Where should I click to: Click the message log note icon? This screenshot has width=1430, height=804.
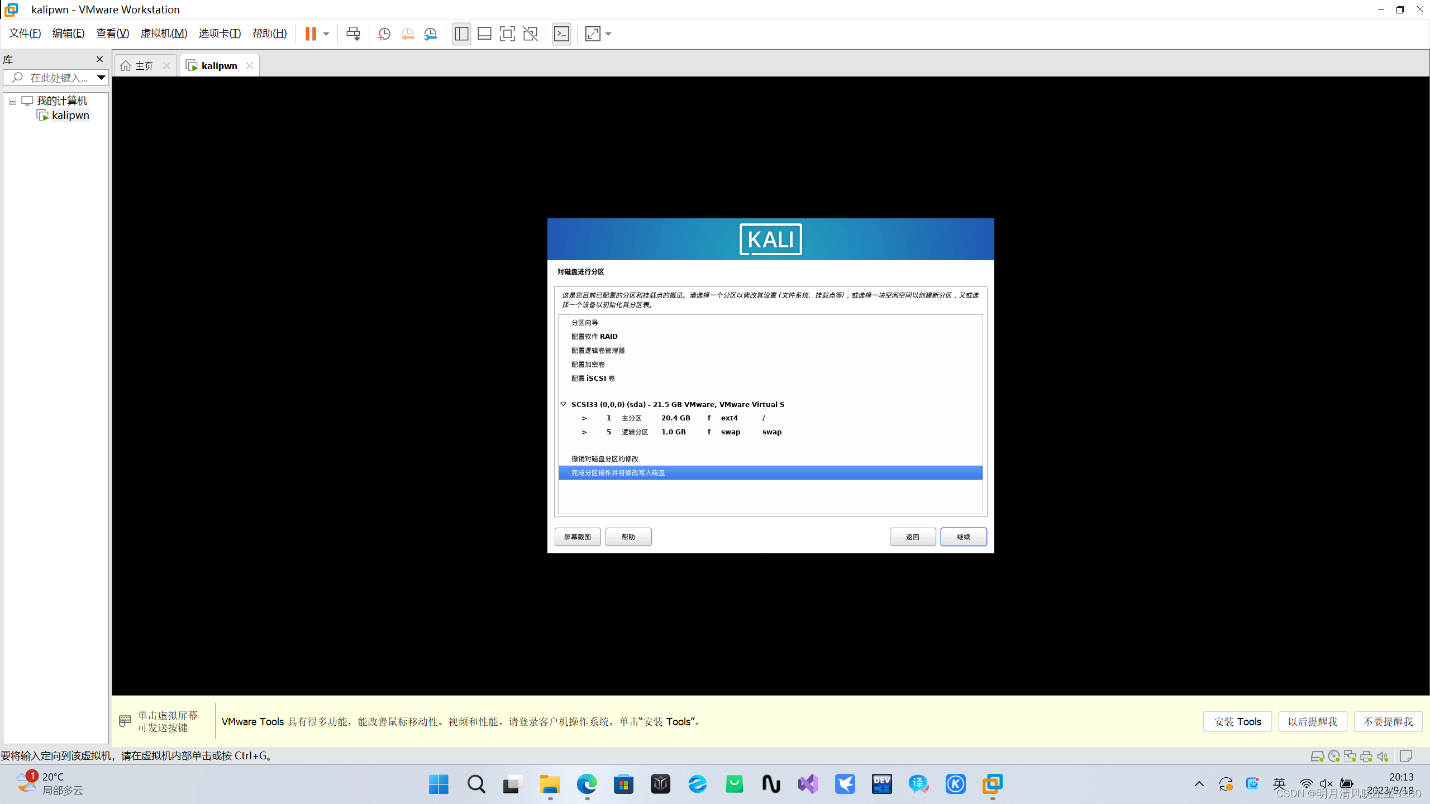1407,756
